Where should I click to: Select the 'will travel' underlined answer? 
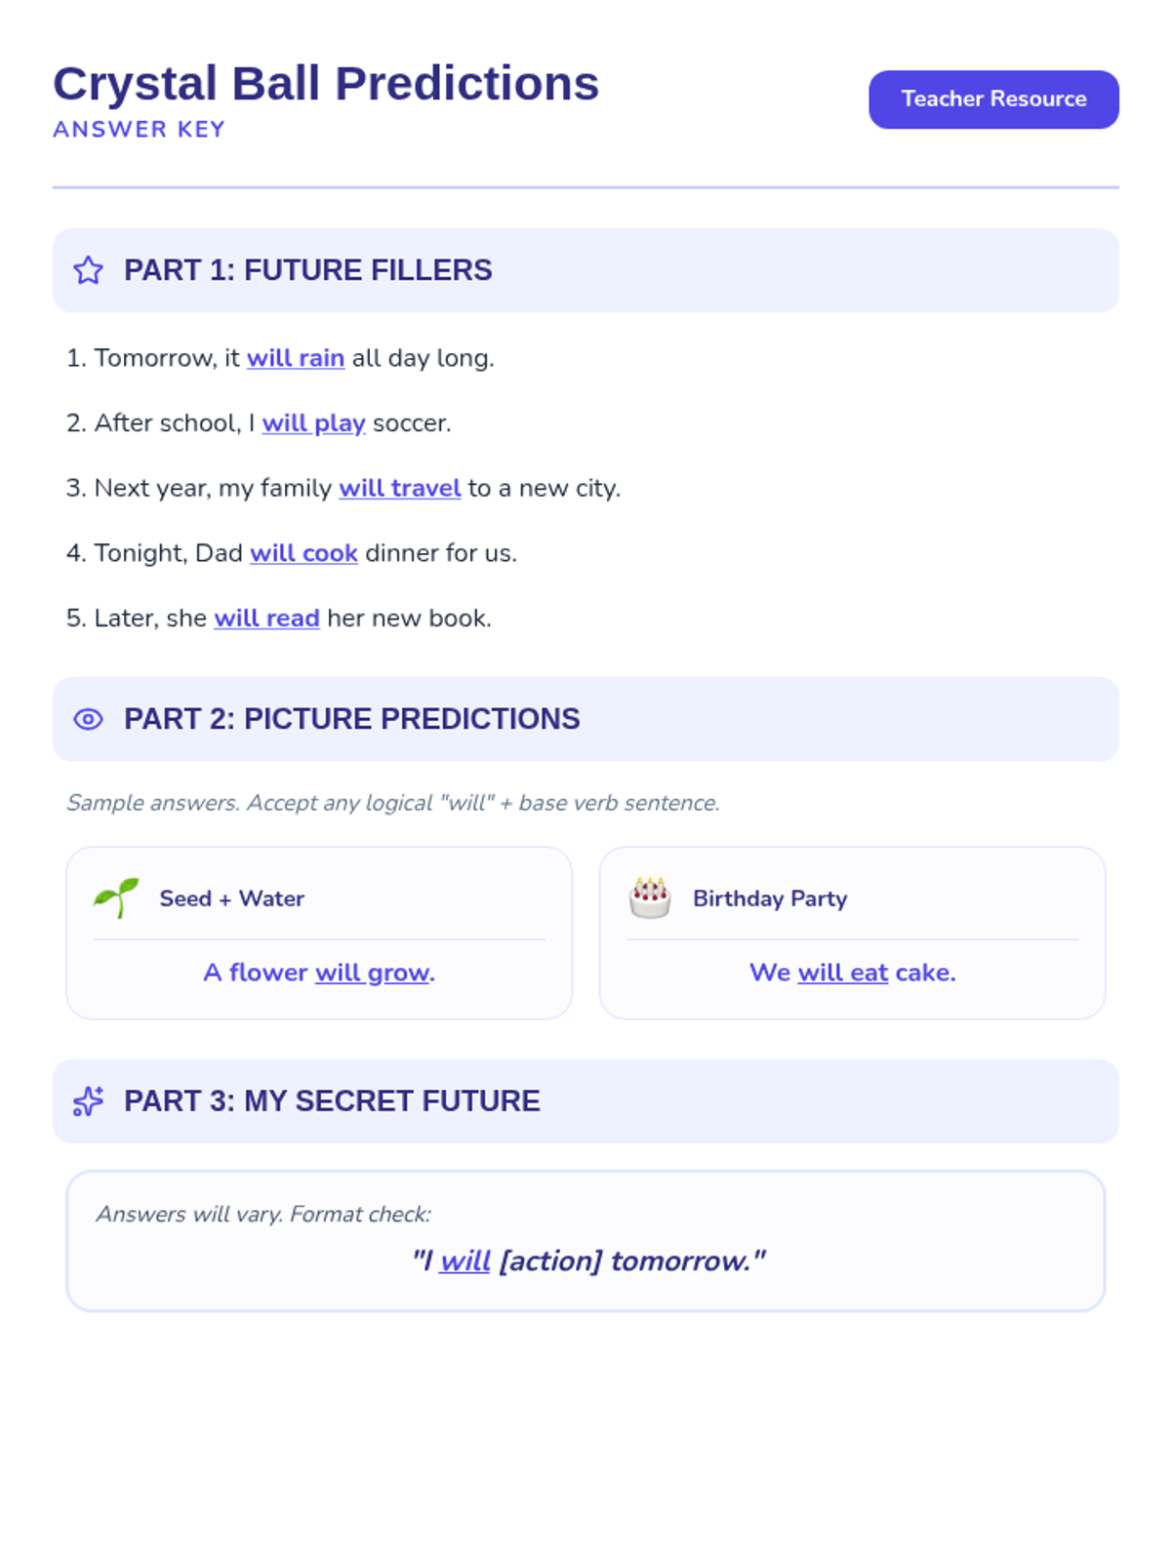(399, 488)
